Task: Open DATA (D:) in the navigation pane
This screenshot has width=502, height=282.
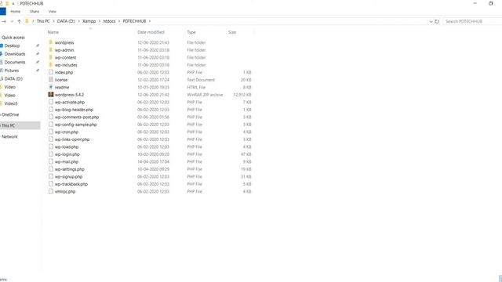Action: [x=13, y=79]
